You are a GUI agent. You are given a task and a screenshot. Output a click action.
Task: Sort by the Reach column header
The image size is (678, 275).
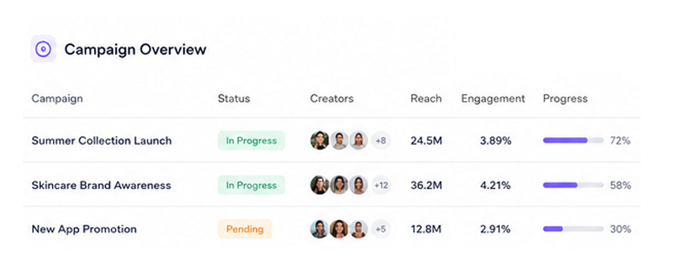pos(426,99)
